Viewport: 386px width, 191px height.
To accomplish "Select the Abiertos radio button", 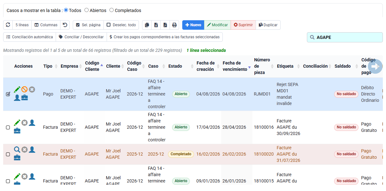I will pos(86,10).
